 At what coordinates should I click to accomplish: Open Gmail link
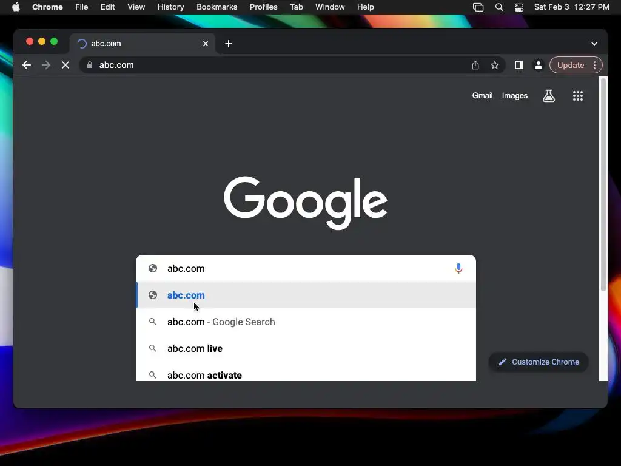coord(482,95)
